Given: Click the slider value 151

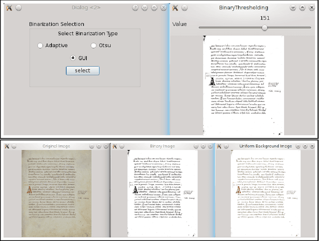Looking at the screenshot, I should 265,18.
